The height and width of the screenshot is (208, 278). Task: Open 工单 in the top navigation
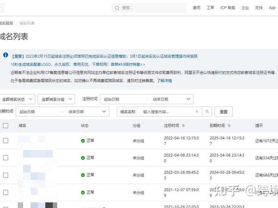click(210, 8)
